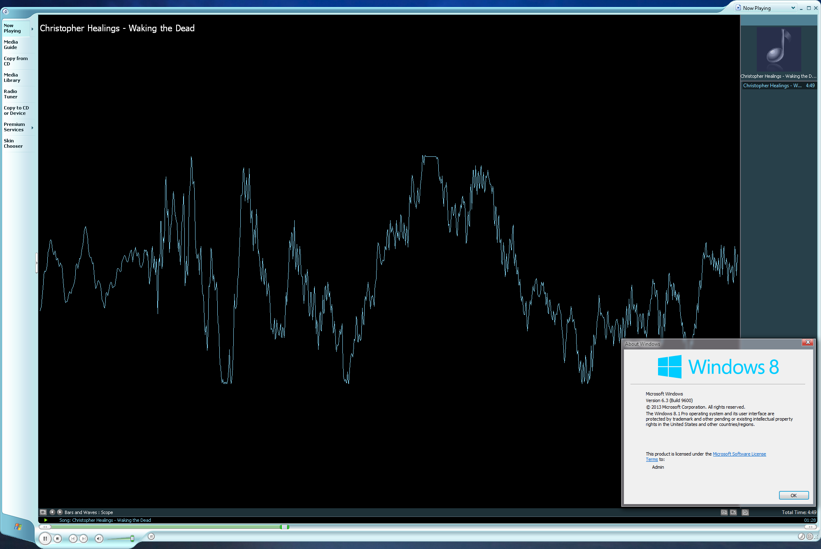Skip to next track button
The height and width of the screenshot is (549, 821).
tap(84, 538)
